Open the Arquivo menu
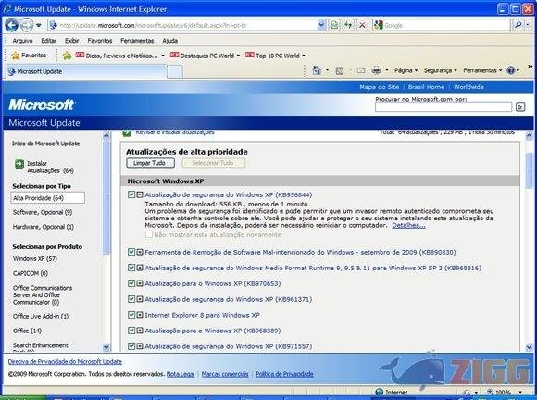537x400 pixels. pyautogui.click(x=22, y=41)
